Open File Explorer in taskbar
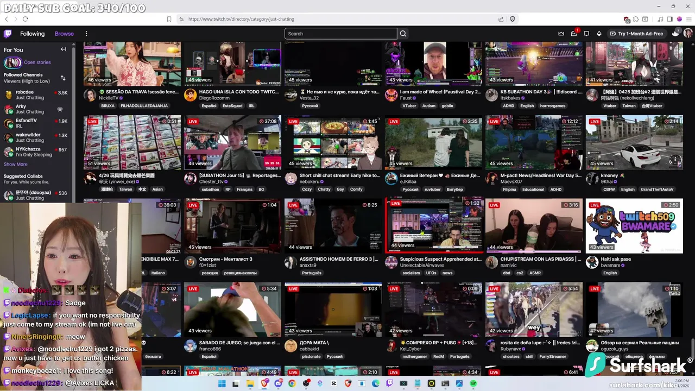Viewport: 695px width, 391px height. 250,383
